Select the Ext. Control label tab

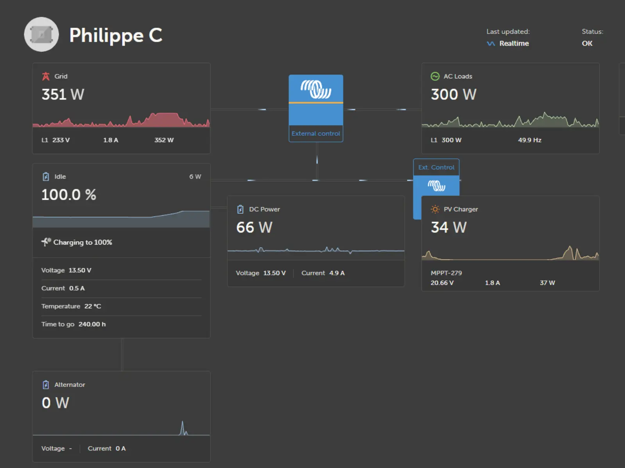pos(436,167)
